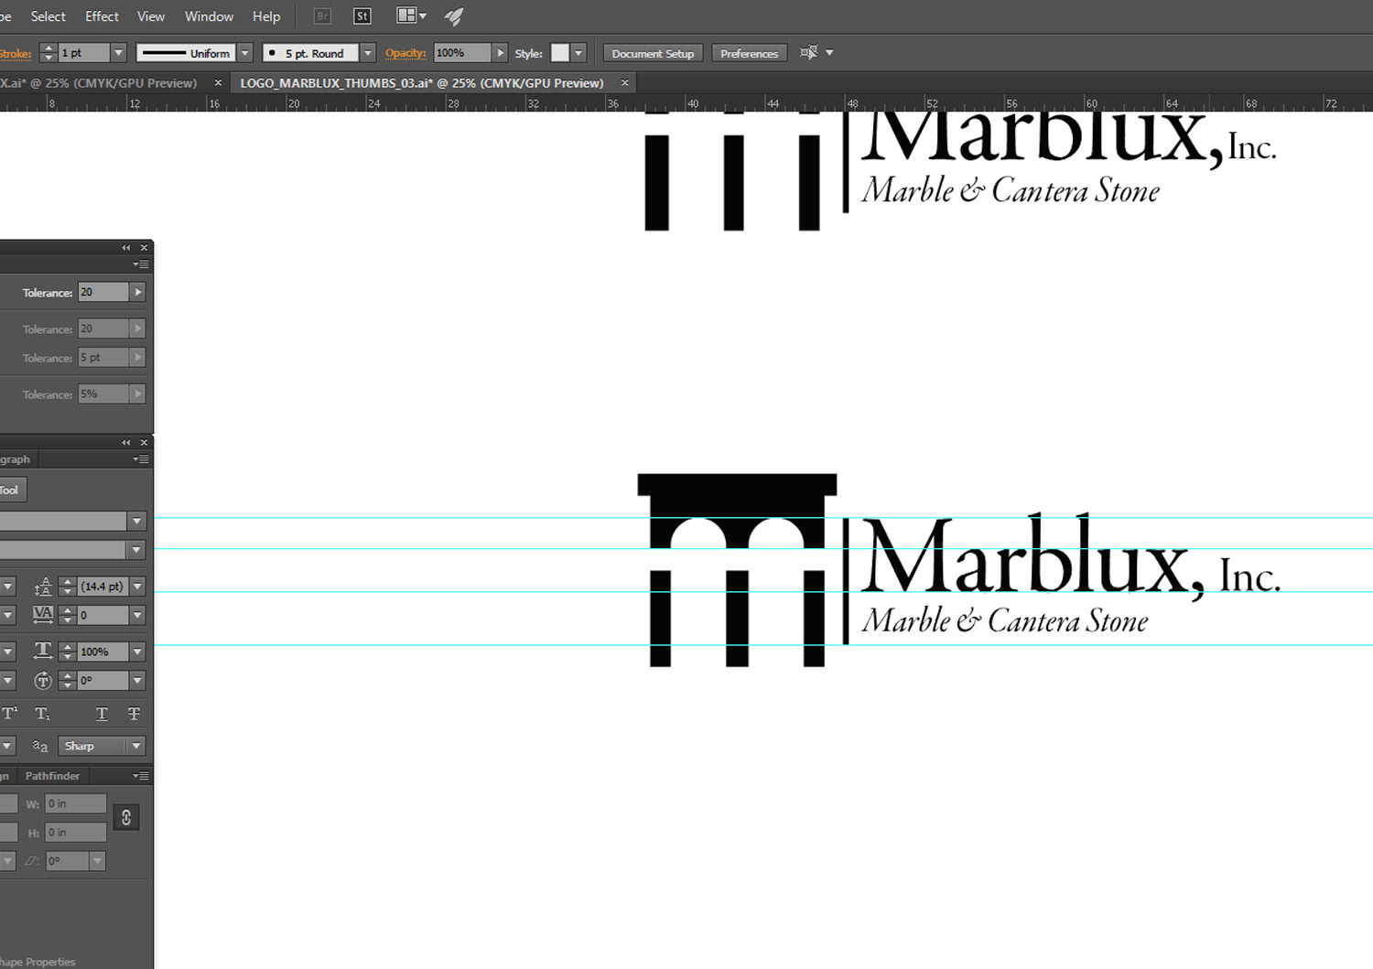Open the Help menu

click(266, 16)
